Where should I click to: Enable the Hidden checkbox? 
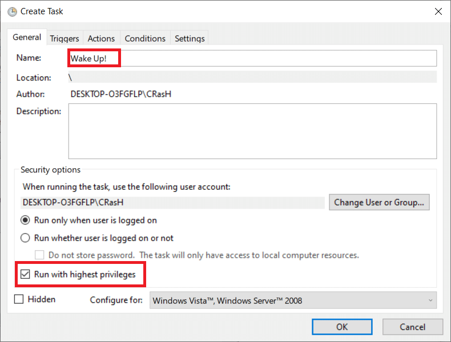click(19, 299)
